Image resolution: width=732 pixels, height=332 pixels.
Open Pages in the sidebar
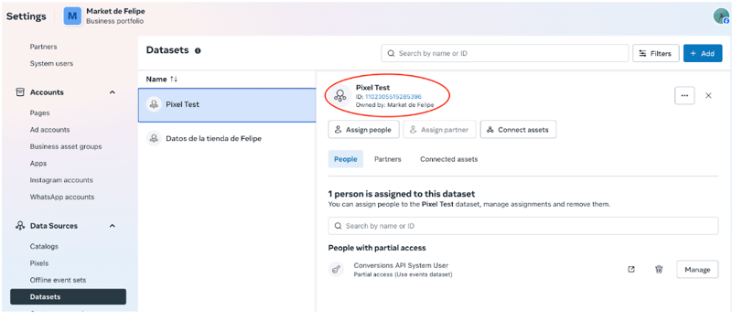pos(39,113)
